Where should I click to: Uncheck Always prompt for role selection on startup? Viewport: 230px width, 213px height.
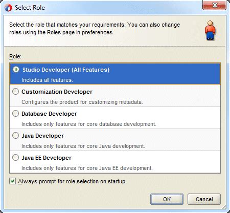click(12, 181)
